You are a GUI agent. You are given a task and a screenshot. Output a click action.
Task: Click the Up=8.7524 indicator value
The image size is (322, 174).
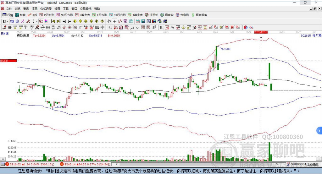[x=58, y=36]
